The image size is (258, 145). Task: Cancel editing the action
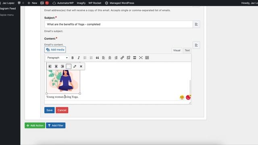(62, 110)
